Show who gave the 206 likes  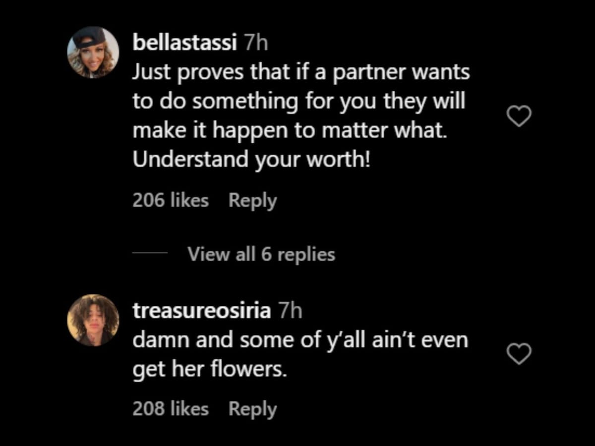click(171, 201)
